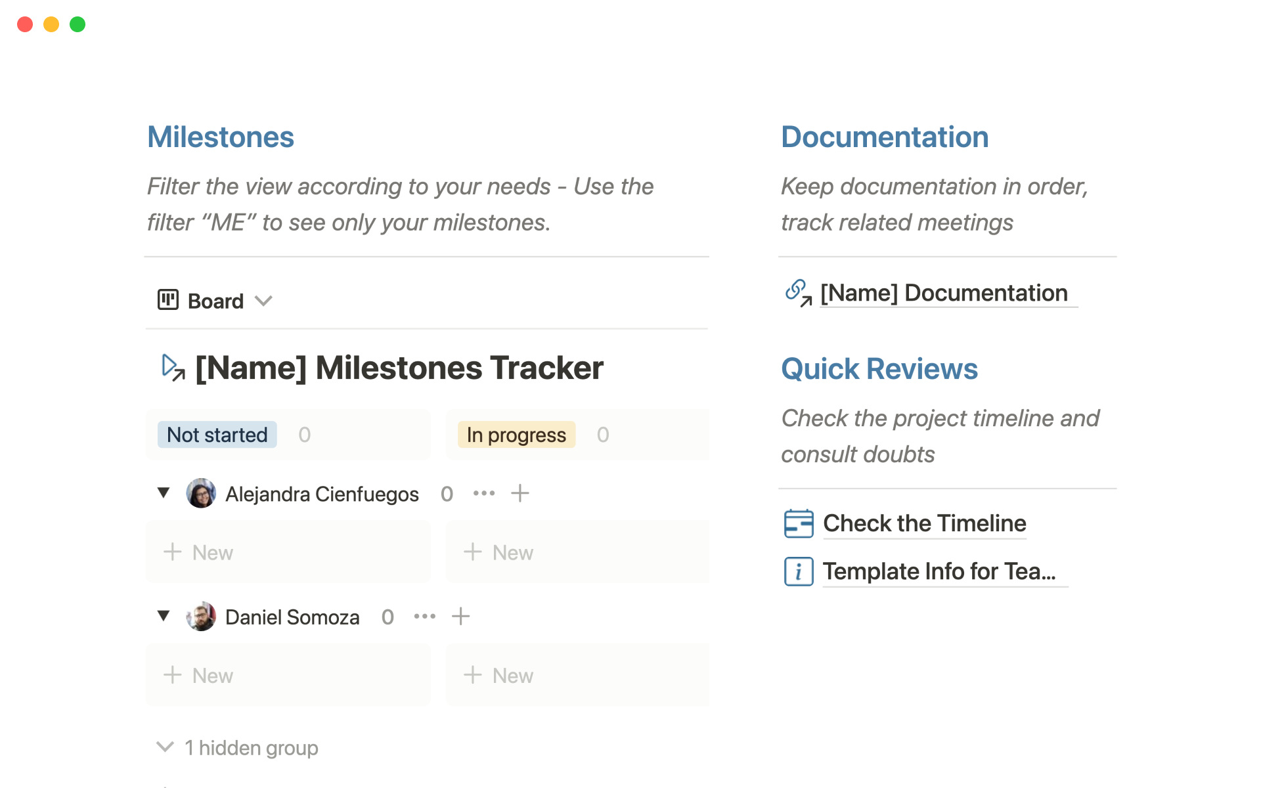
Task: Click the In progress status tag
Action: pos(516,435)
